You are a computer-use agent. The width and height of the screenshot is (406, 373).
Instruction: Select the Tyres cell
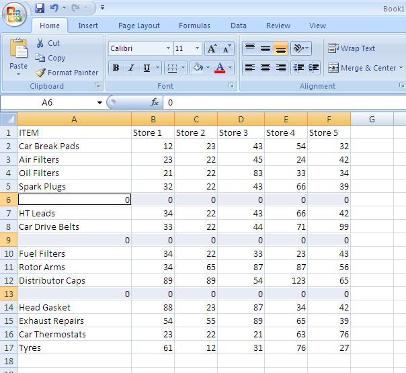pyautogui.click(x=75, y=348)
